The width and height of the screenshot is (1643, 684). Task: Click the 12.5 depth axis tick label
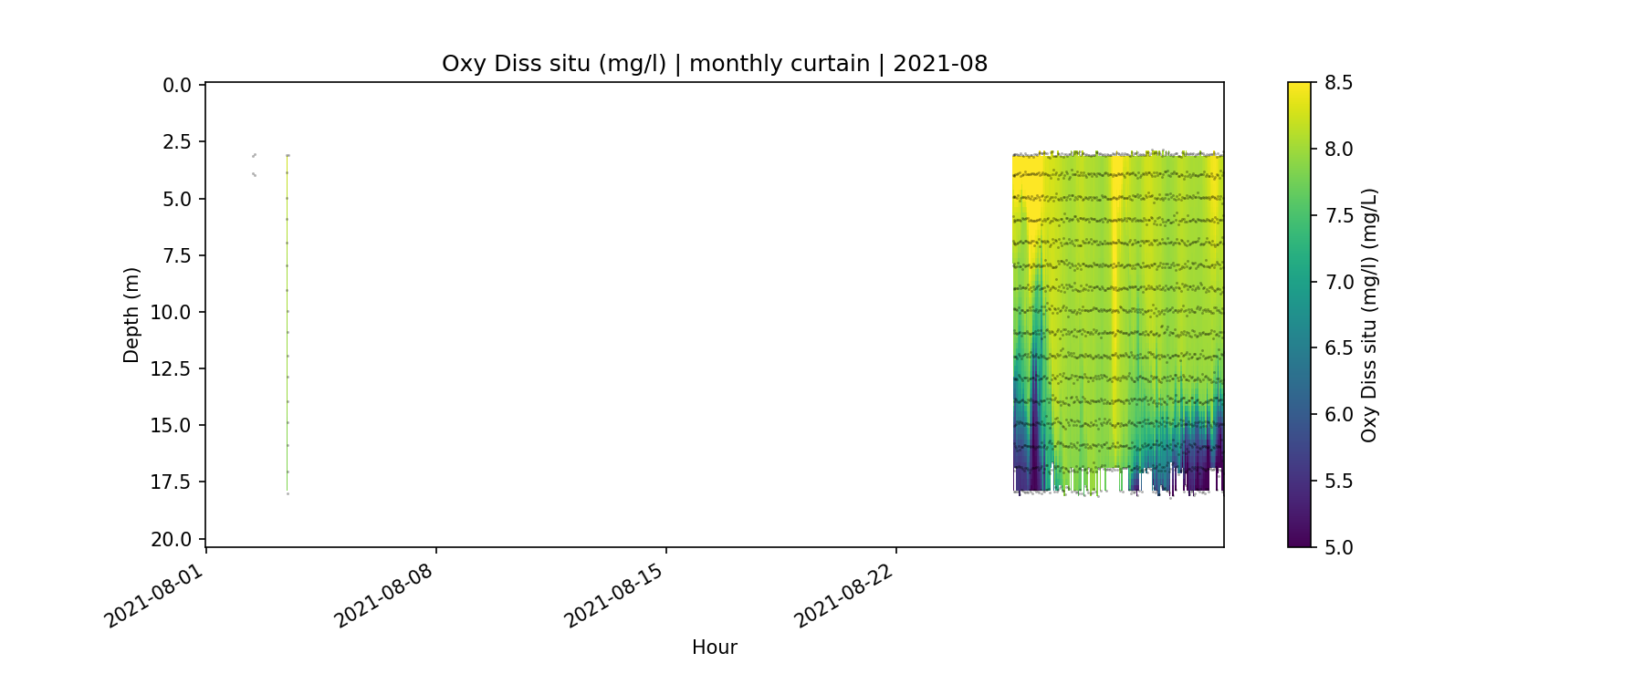tap(173, 369)
